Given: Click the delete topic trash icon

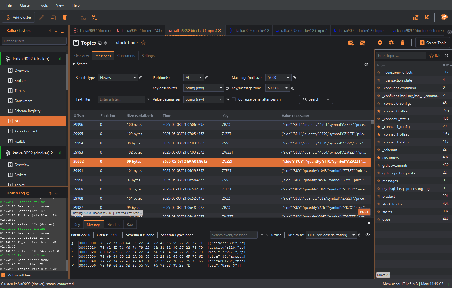Looking at the screenshot, I should pyautogui.click(x=403, y=43).
